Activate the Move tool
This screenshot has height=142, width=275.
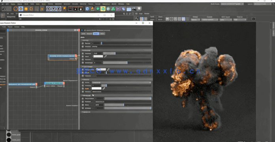point(21,9)
